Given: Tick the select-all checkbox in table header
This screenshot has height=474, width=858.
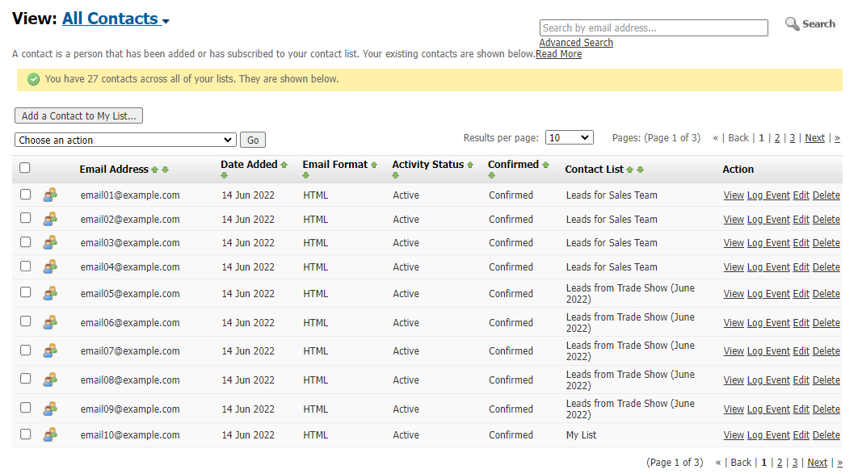Looking at the screenshot, I should [x=24, y=168].
